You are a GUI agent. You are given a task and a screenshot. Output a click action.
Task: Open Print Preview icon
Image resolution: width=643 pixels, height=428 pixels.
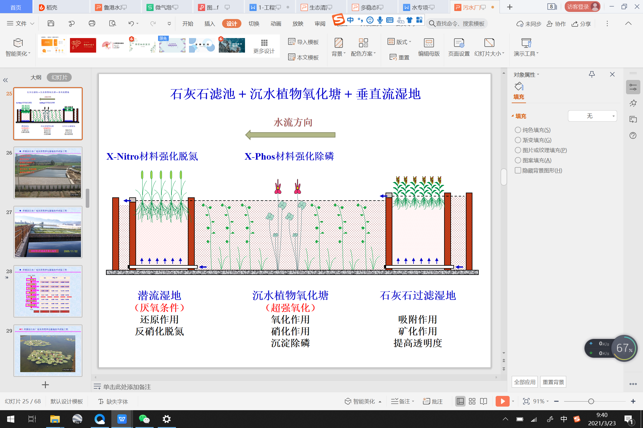click(113, 23)
